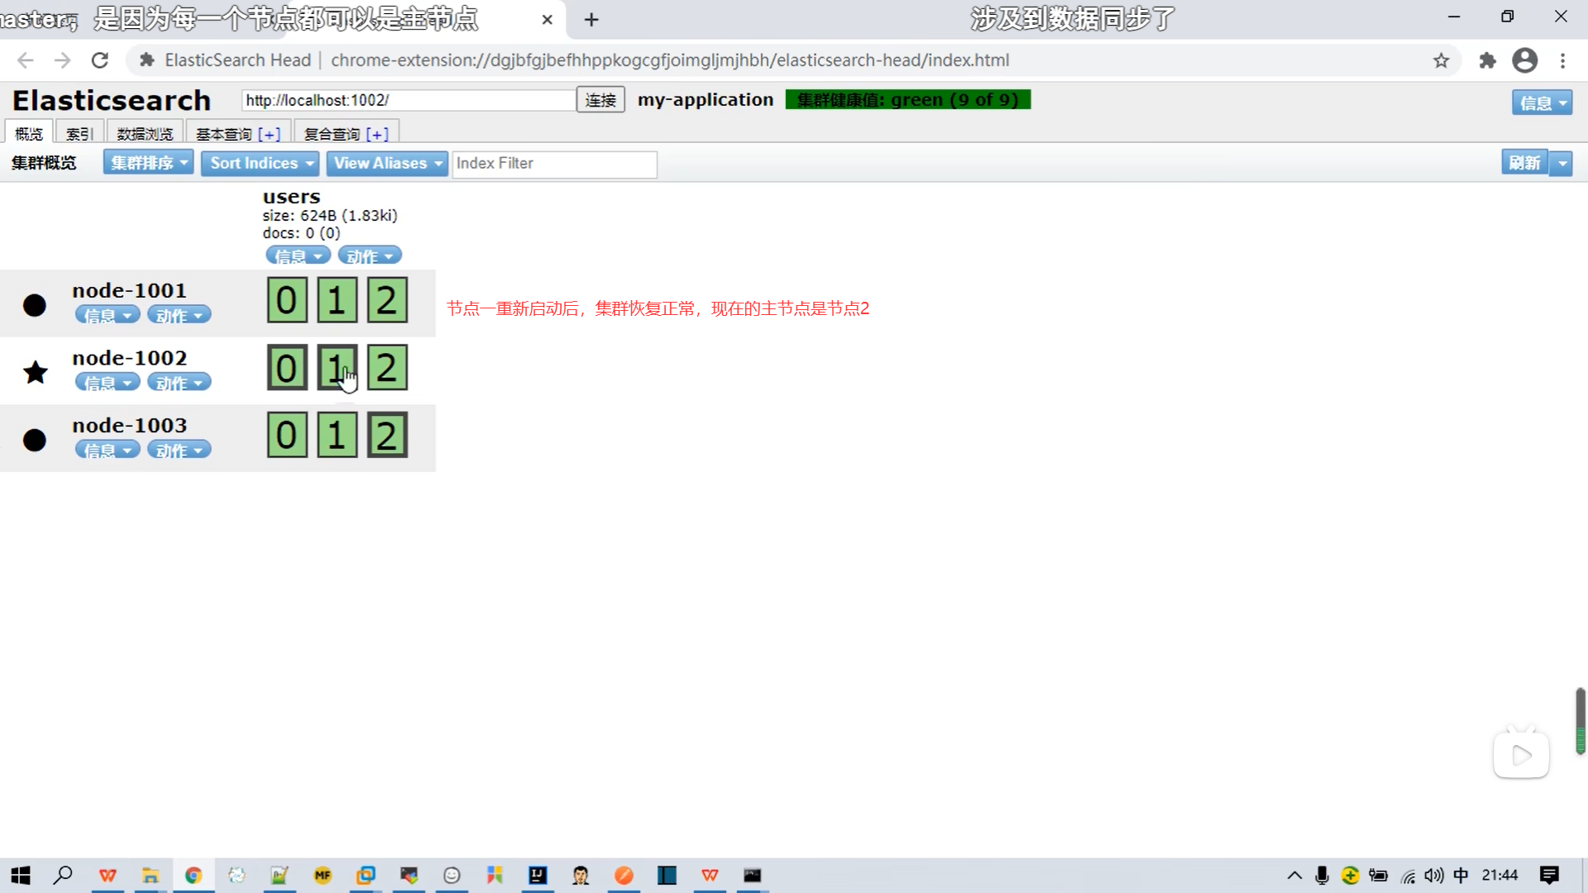Expand the 集群排序 dropdown
1588x893 pixels.
[x=148, y=163]
